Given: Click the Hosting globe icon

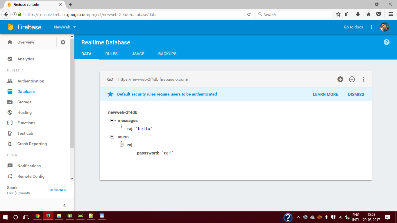Looking at the screenshot, I should (10, 112).
